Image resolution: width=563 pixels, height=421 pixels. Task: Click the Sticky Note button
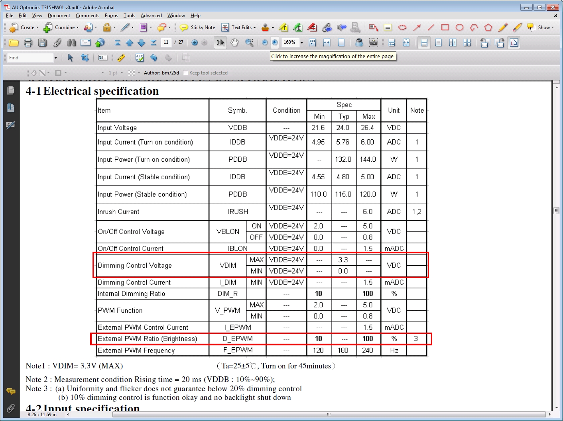point(198,27)
